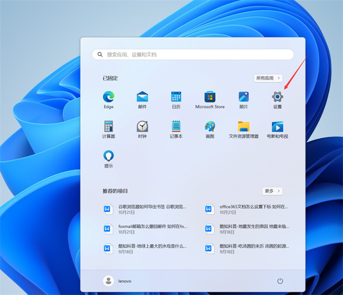The height and width of the screenshot is (295, 343).
Task: Open the 时钟 clock app
Action: tap(142, 130)
